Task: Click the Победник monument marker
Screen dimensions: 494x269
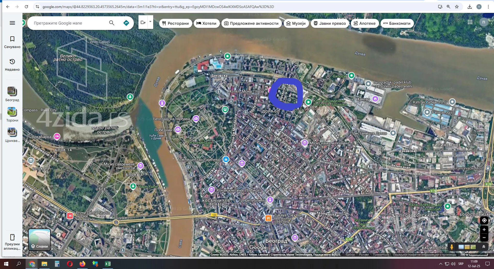Action: click(x=178, y=129)
